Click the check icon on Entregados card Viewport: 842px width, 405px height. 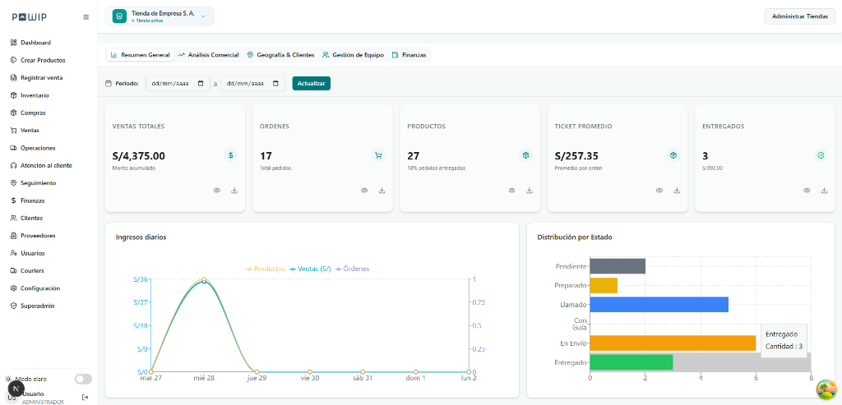pyautogui.click(x=821, y=155)
